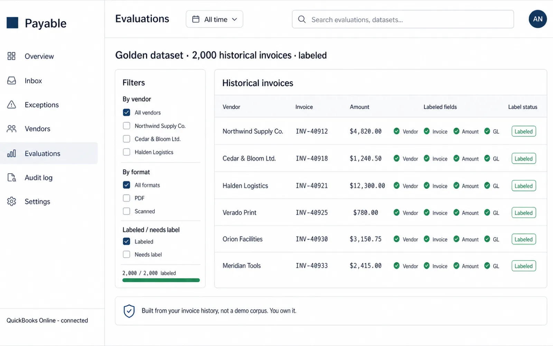Go to Overview in the sidebar
Screen dimensions: 553x346
(x=49, y=56)
